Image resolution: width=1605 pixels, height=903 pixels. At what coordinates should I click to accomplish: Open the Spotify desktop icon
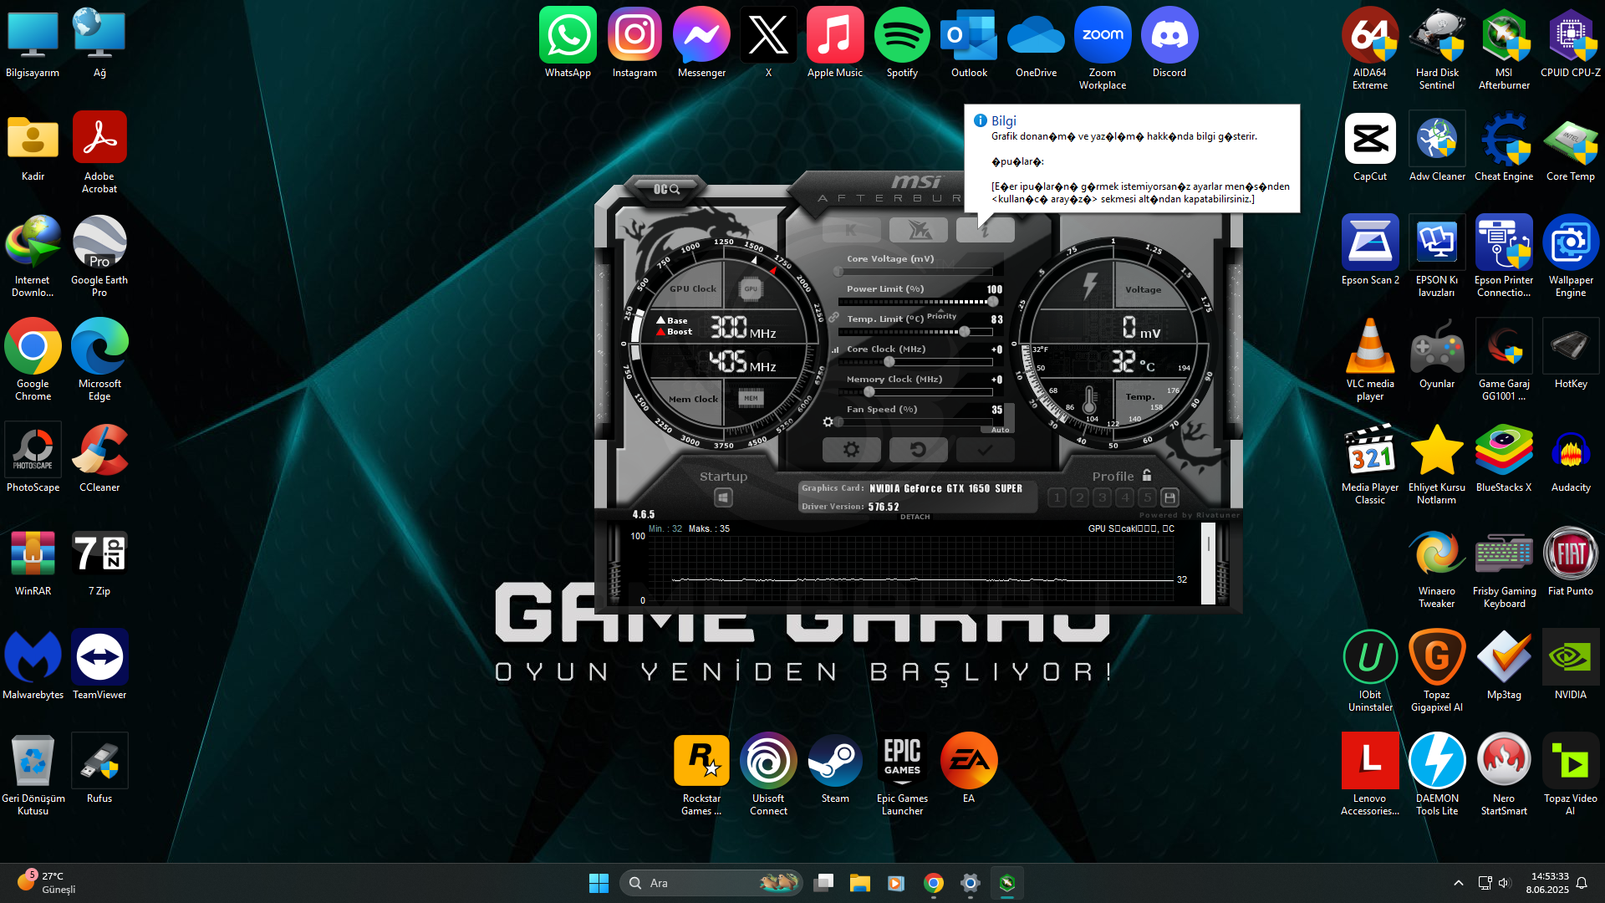[902, 43]
